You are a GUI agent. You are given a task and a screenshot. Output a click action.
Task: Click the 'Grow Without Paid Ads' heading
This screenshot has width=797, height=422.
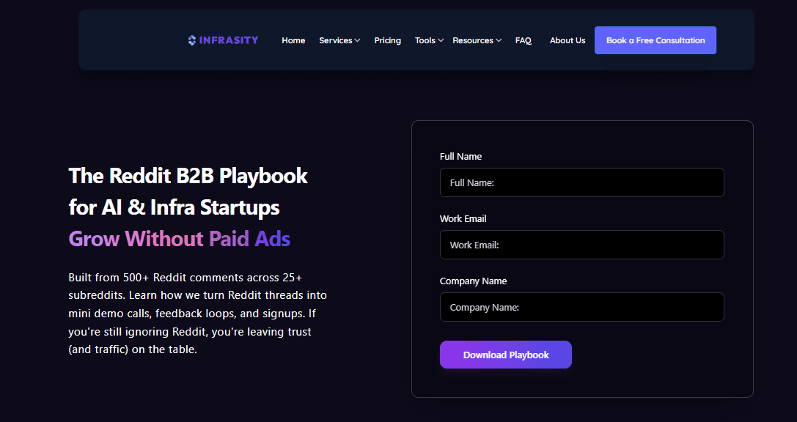point(180,238)
